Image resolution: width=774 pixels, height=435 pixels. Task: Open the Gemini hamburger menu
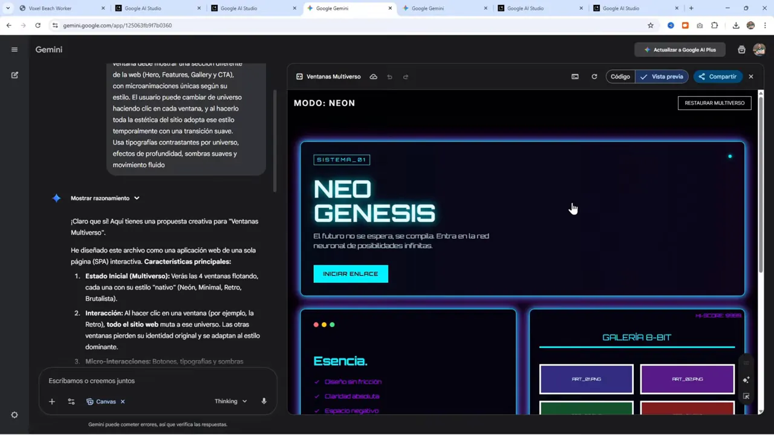point(15,50)
